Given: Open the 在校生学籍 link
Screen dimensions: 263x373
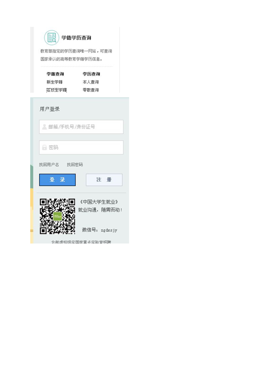Looking at the screenshot, I should coord(56,90).
